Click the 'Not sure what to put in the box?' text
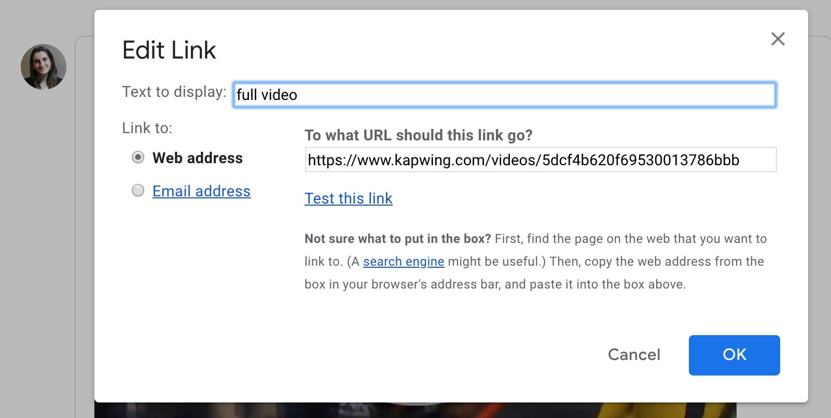Image resolution: width=831 pixels, height=418 pixels. pos(397,239)
